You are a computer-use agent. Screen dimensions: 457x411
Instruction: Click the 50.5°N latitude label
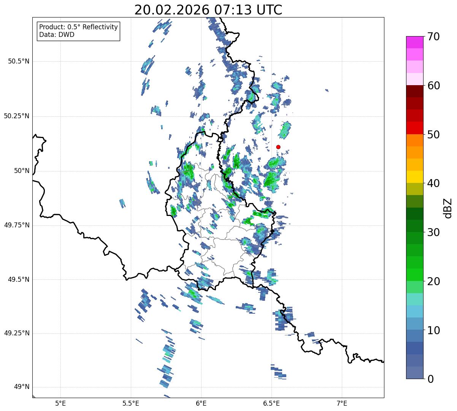19,61
